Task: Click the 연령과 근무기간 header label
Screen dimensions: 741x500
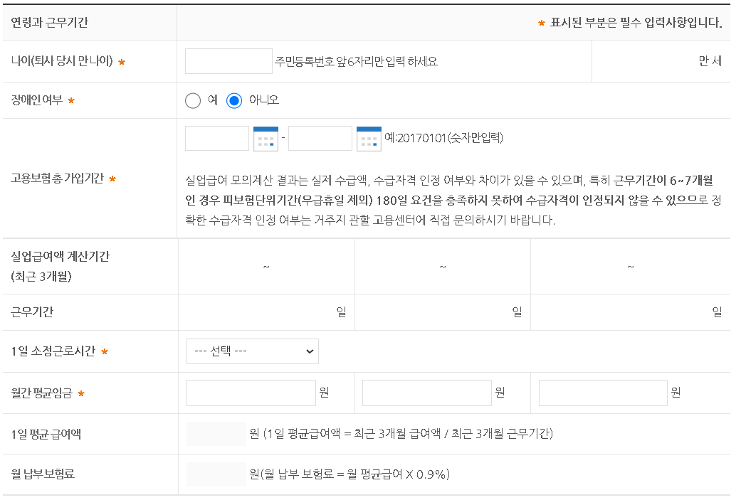Action: click(48, 23)
